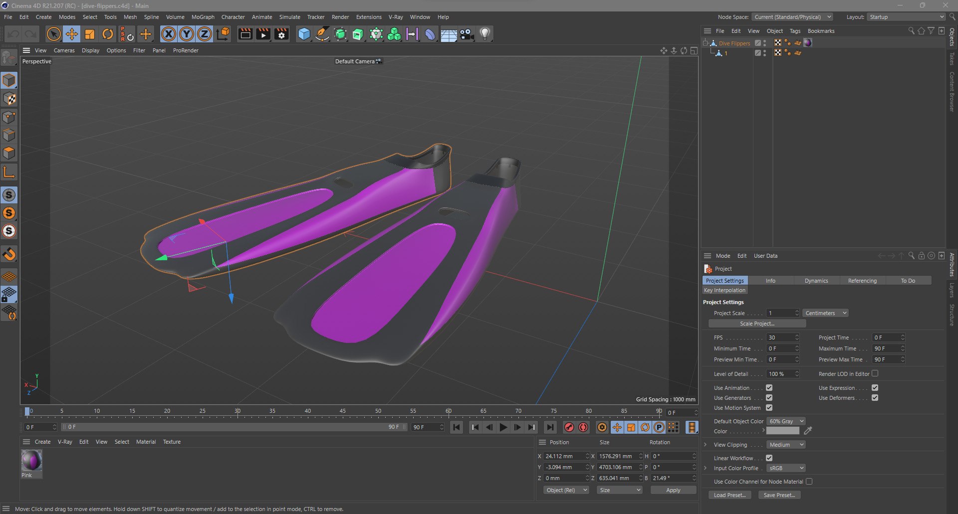Switch to the Dynamics tab
Screen dimensions: 958x514
coord(816,281)
